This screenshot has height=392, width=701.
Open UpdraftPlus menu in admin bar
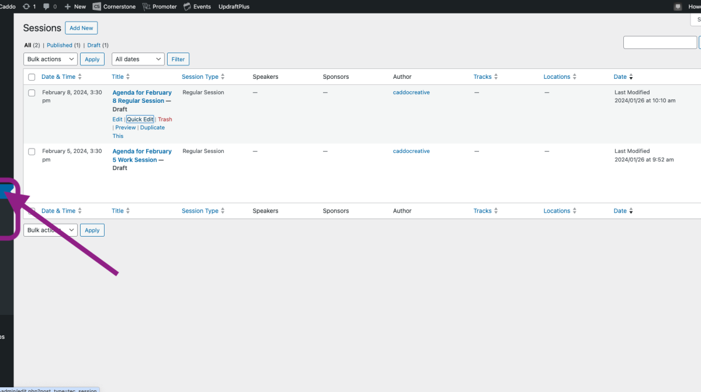point(232,6)
